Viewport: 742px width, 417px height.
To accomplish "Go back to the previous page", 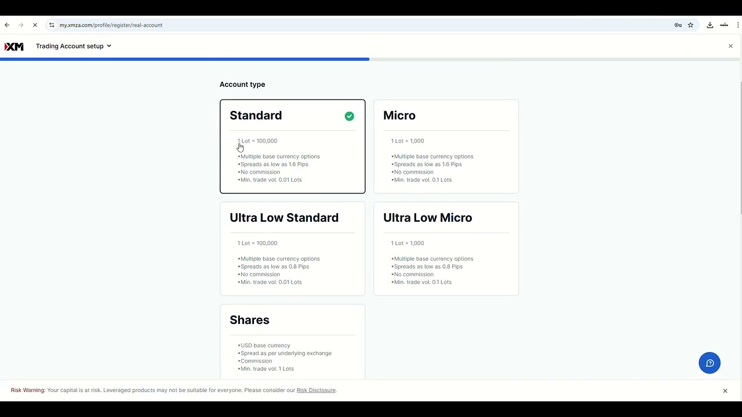I will (7, 25).
